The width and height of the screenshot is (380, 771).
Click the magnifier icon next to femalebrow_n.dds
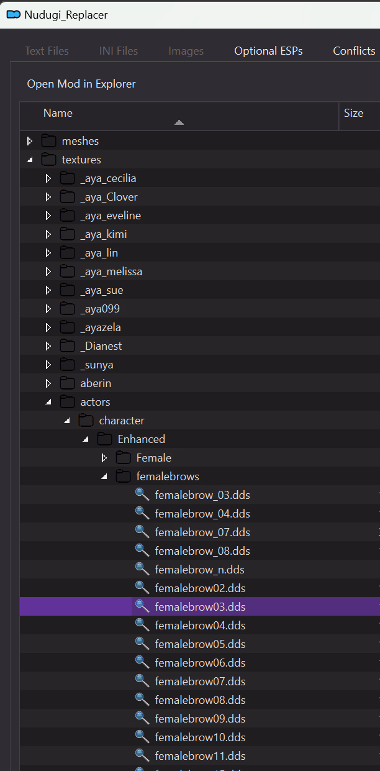pos(142,569)
